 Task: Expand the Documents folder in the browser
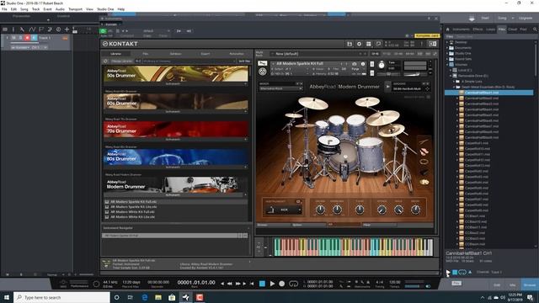(x=448, y=48)
